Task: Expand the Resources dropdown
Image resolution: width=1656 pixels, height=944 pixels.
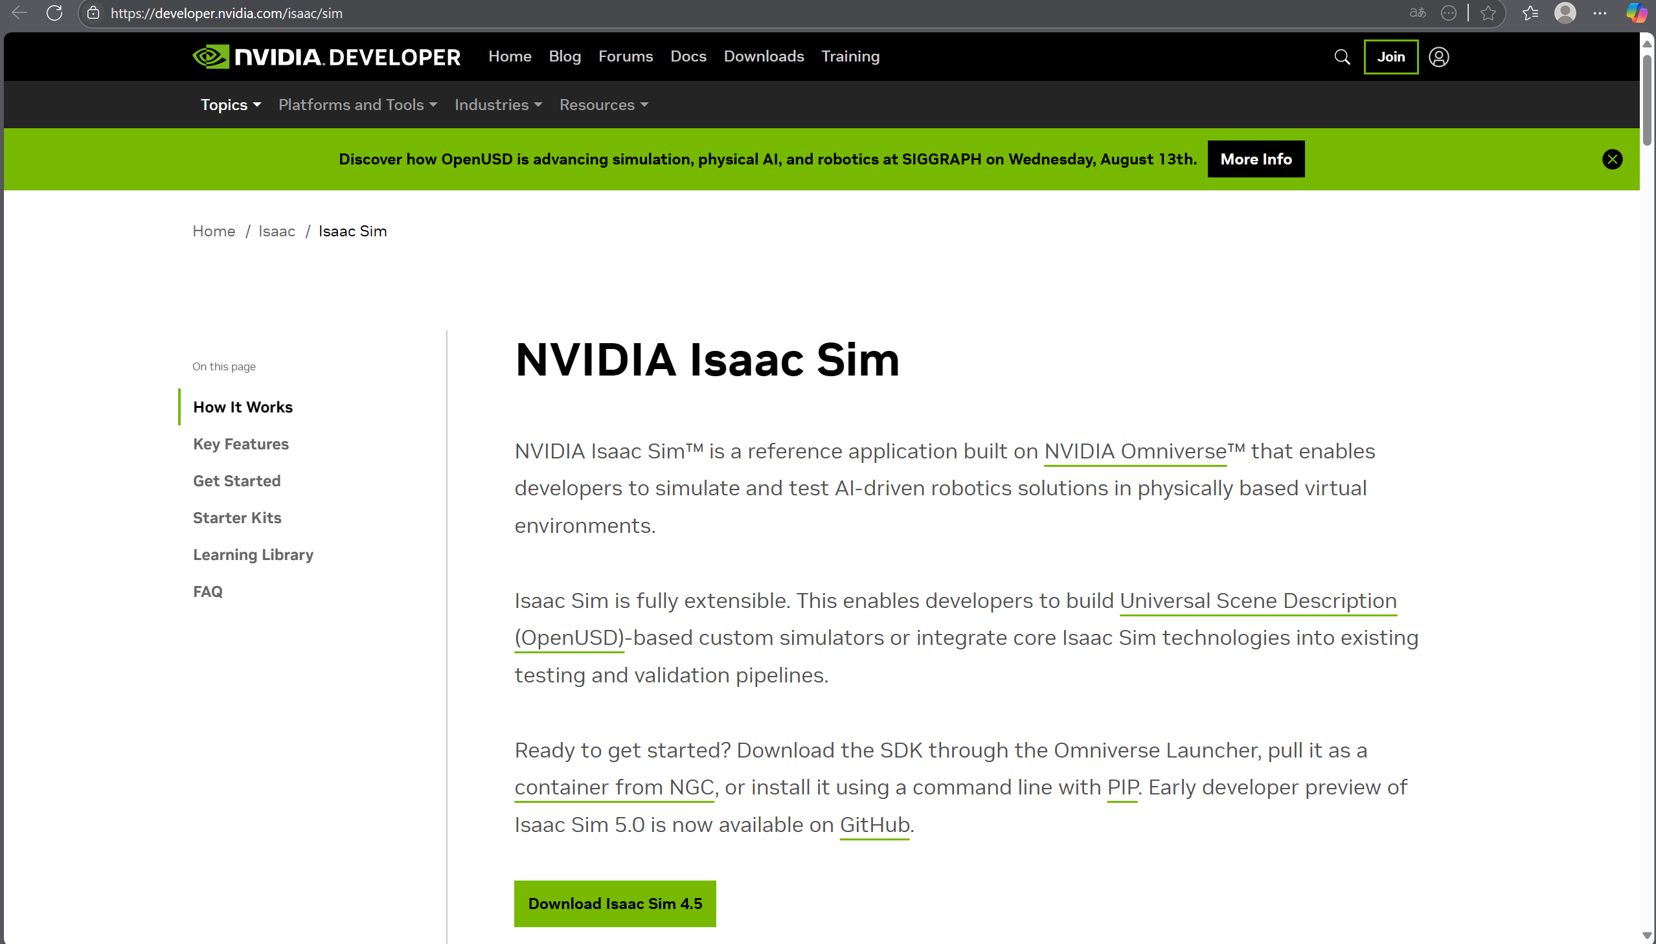Action: pos(604,105)
